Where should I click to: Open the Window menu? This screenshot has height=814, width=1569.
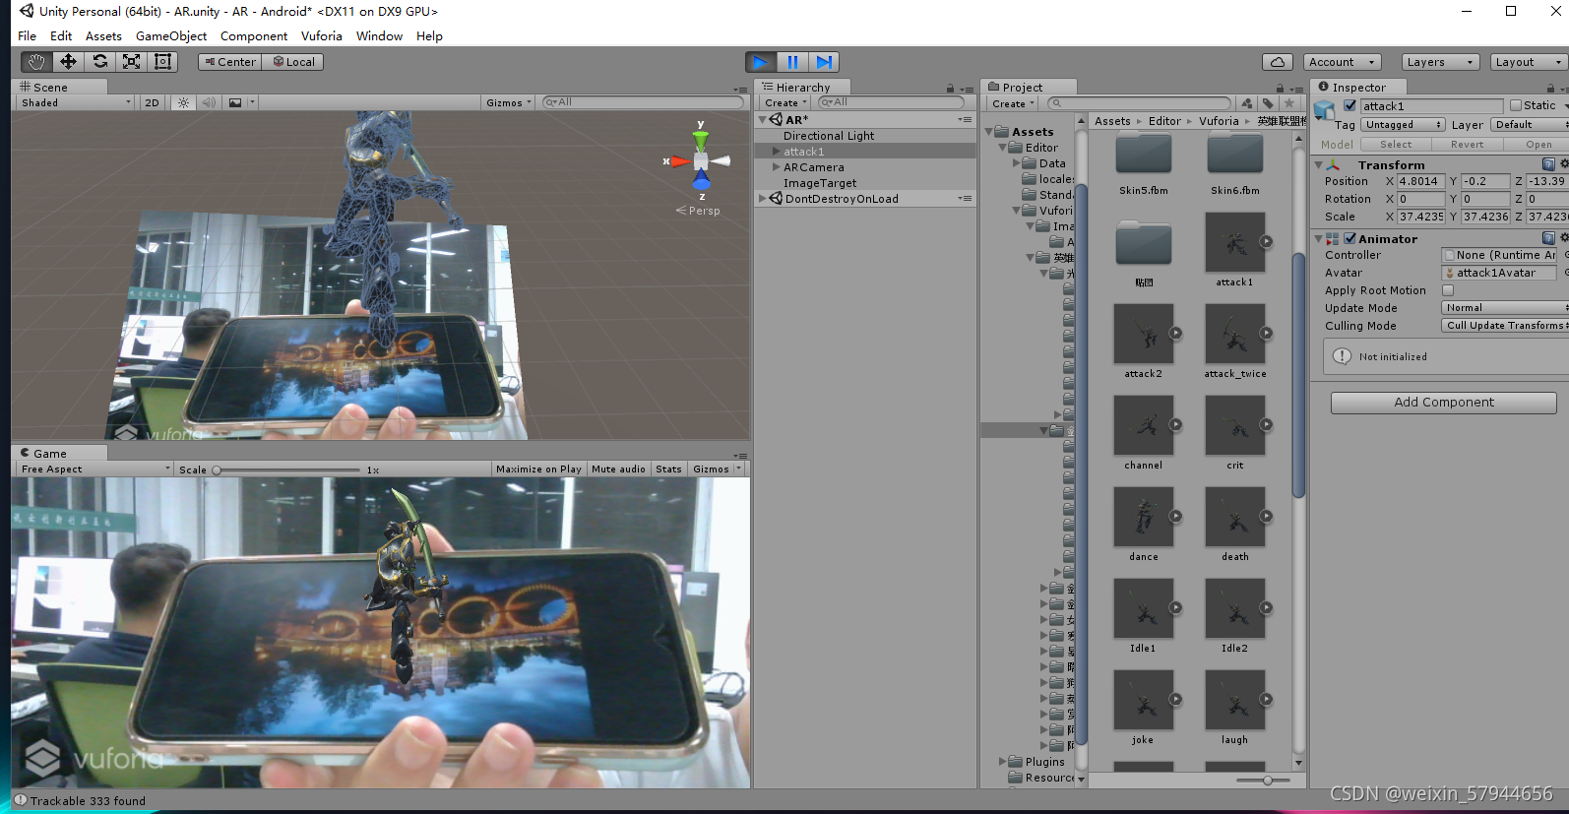click(379, 35)
